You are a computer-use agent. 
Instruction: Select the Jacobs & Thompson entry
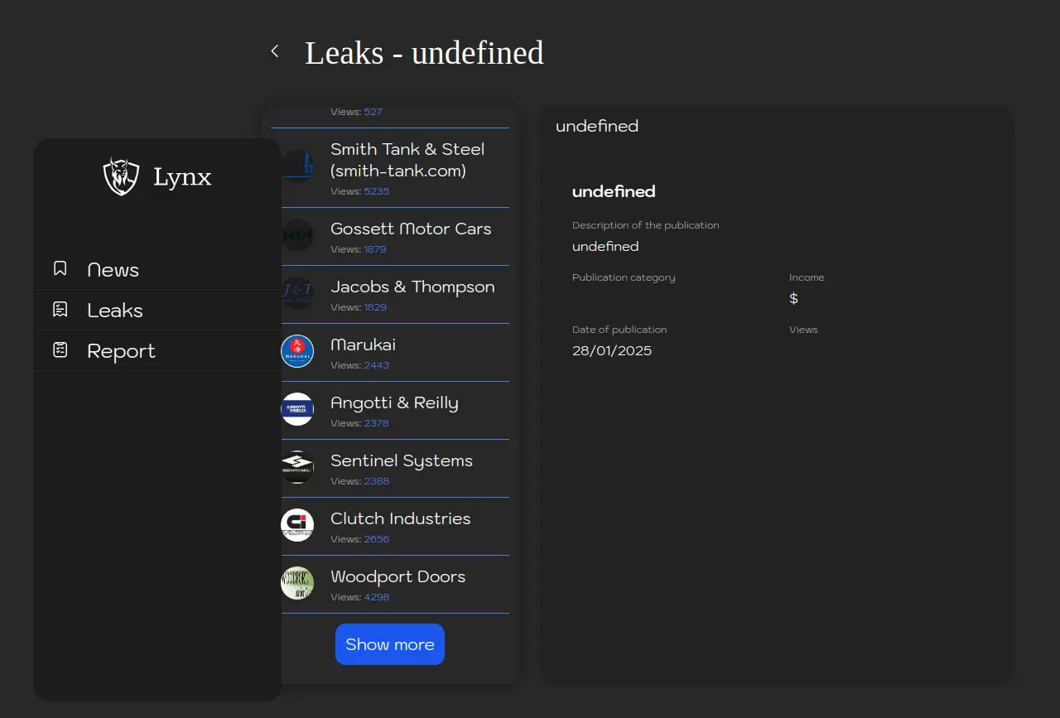point(412,287)
